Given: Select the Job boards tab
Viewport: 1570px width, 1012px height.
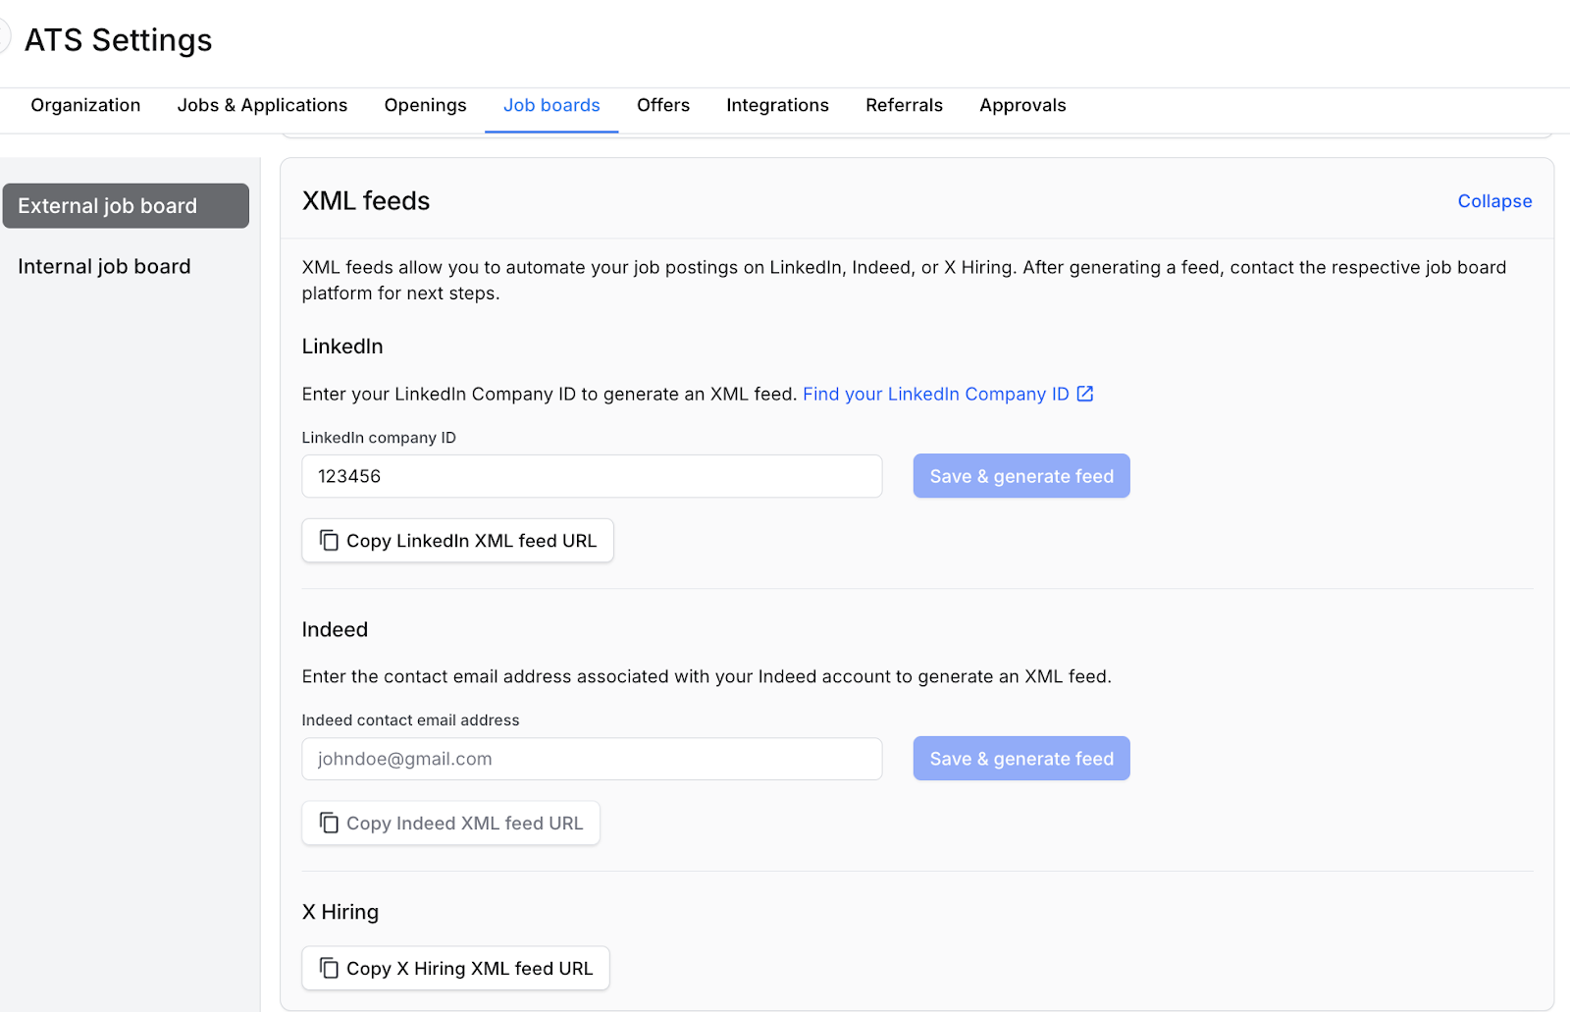Looking at the screenshot, I should click(551, 105).
